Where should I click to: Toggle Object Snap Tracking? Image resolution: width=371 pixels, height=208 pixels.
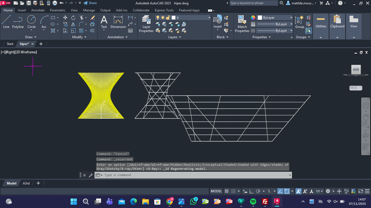280,191
